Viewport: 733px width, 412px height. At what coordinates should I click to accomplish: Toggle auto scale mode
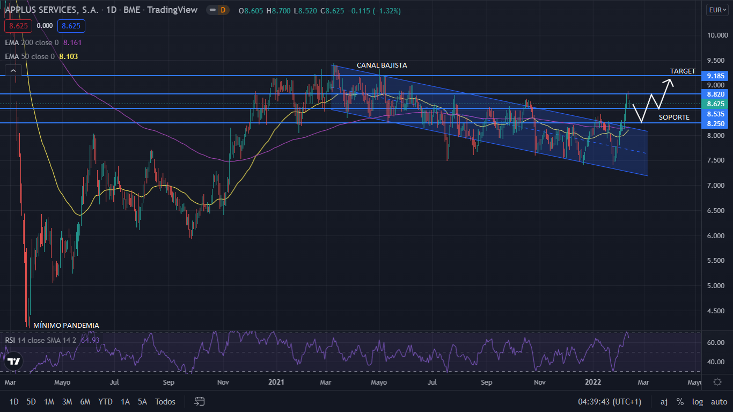[719, 402]
